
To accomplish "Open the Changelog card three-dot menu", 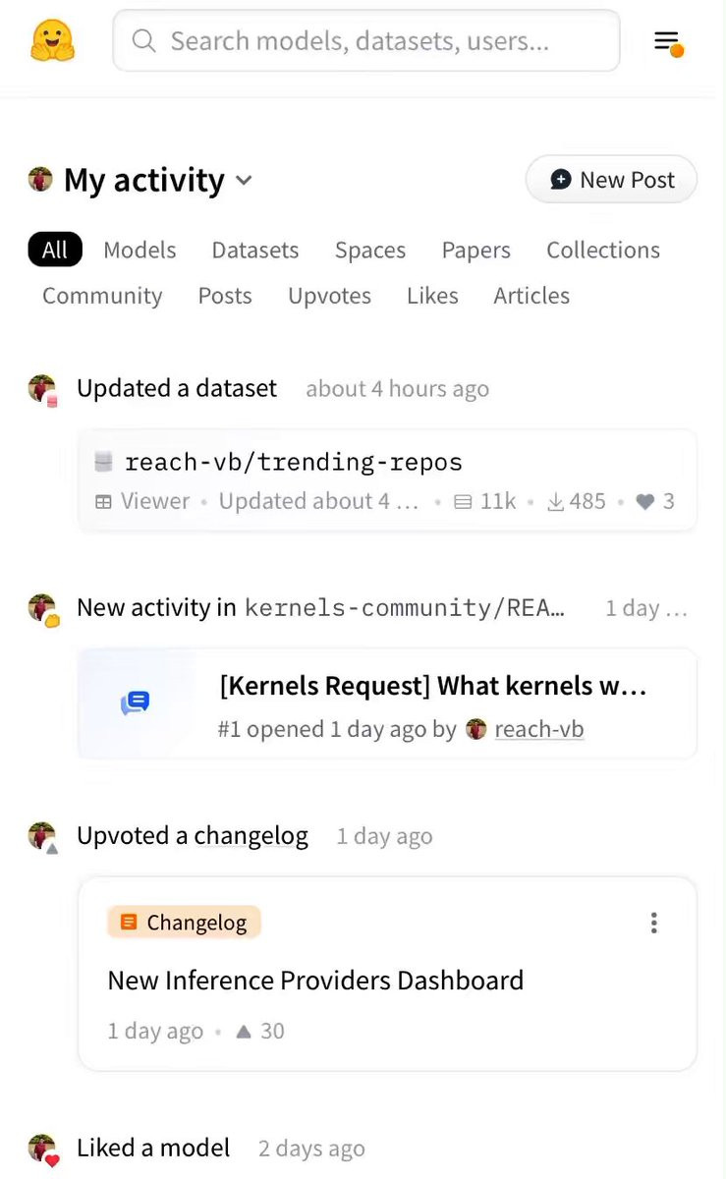I will [x=653, y=923].
